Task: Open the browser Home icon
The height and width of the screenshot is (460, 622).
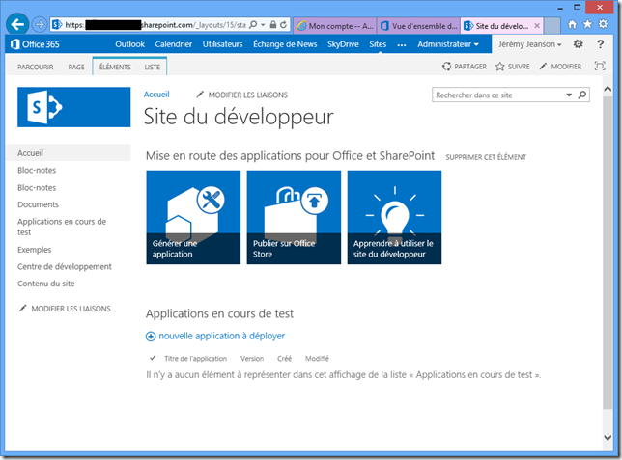Action: (x=572, y=24)
